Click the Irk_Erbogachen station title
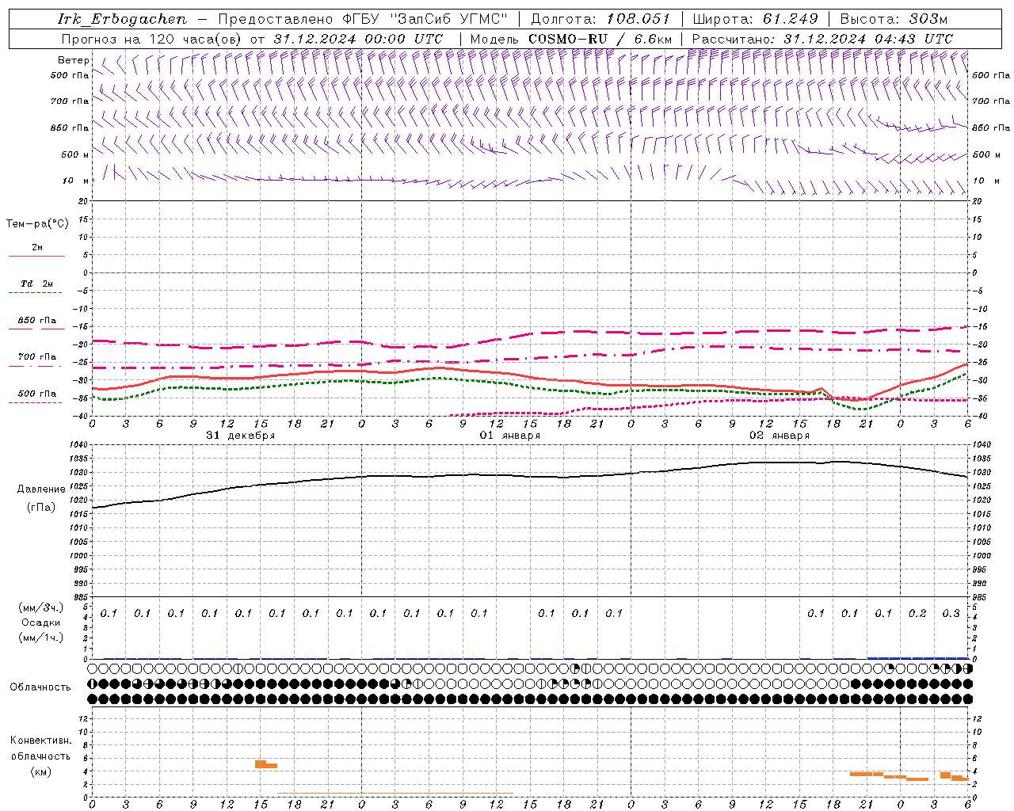The image size is (1014, 811). [122, 19]
